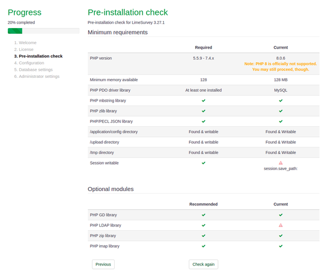Image resolution: width=331 pixels, height=275 pixels.
Task: Click current checkmark for PHP zip library
Action: pos(280,236)
